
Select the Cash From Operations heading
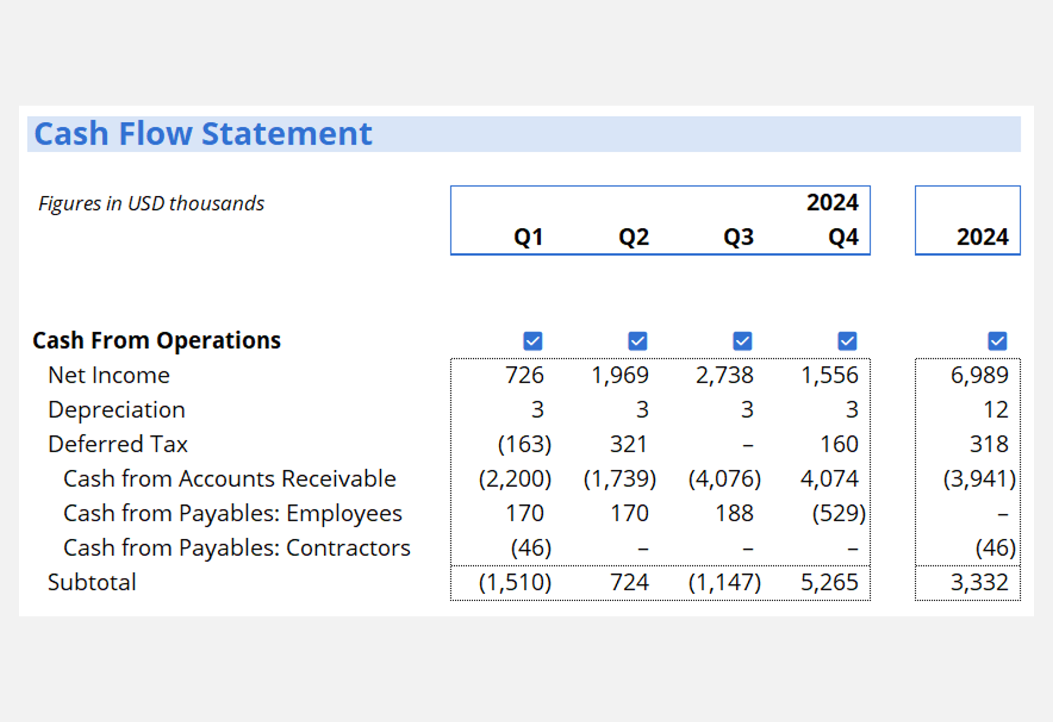click(157, 340)
